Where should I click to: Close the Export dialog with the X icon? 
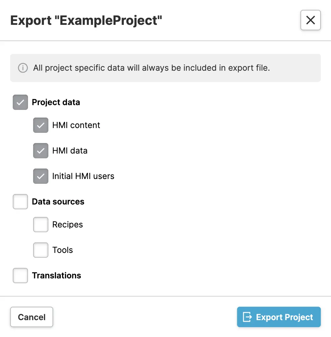tap(310, 20)
